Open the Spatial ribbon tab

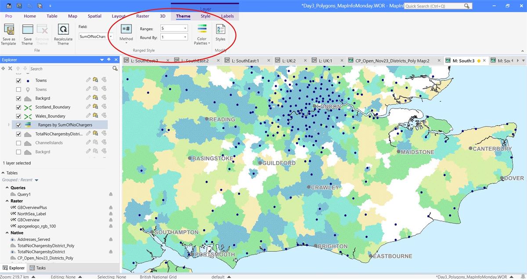(94, 16)
